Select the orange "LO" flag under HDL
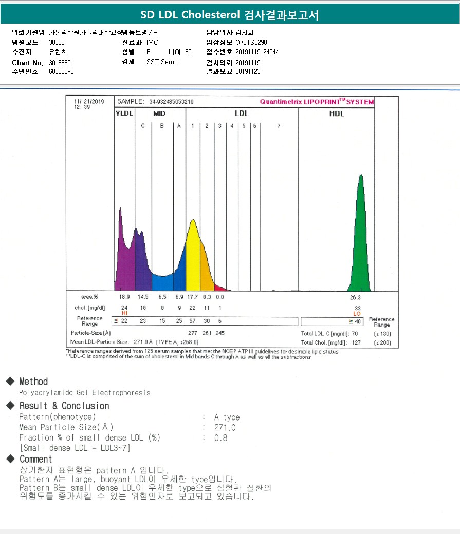This screenshot has height=534, width=460. [x=357, y=314]
